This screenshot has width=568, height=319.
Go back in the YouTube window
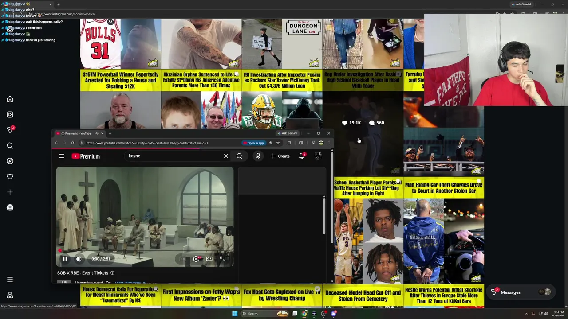point(56,143)
